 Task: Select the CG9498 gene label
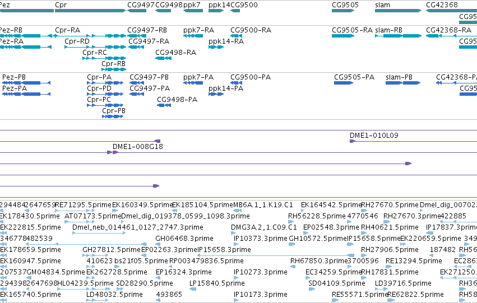[x=169, y=5]
